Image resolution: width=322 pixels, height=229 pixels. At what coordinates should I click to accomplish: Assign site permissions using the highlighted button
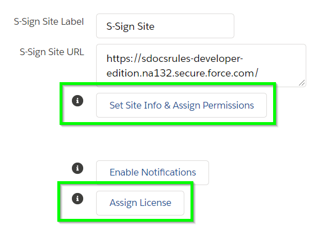[x=182, y=105]
